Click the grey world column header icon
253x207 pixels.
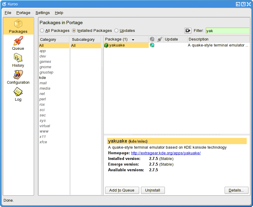pos(152,39)
